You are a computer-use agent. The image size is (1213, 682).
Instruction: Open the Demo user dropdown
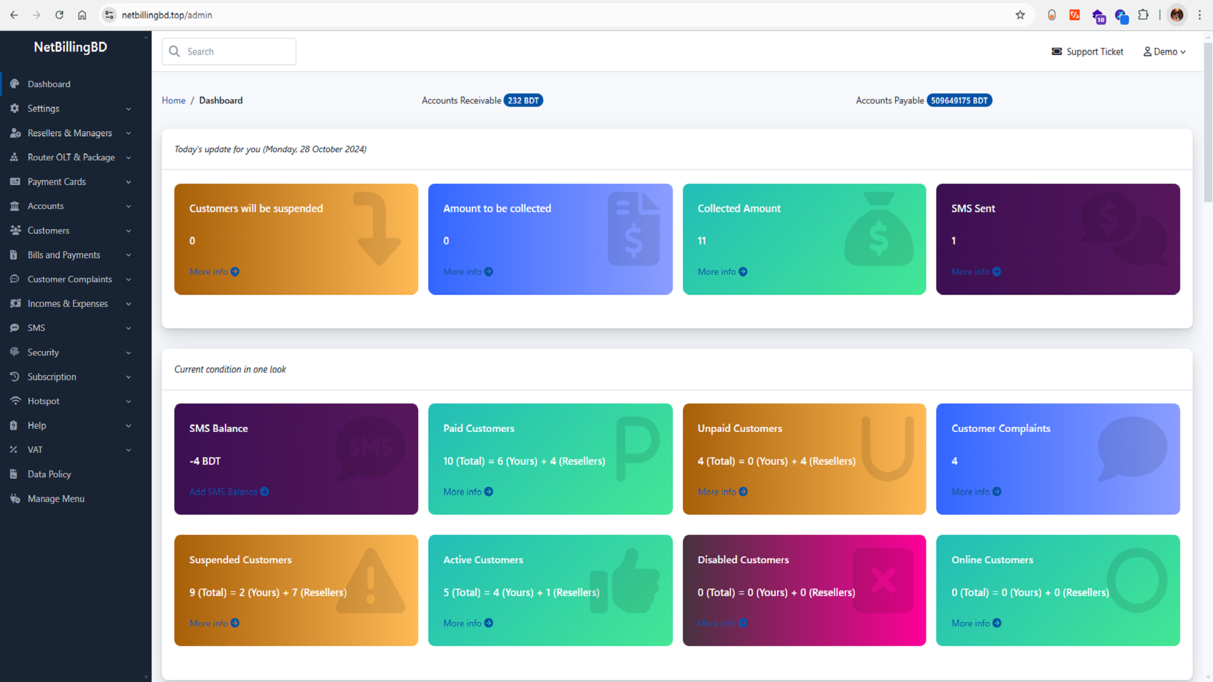tap(1164, 52)
